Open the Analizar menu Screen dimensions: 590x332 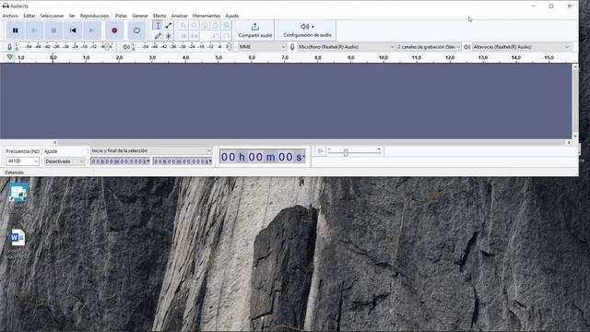tap(180, 16)
